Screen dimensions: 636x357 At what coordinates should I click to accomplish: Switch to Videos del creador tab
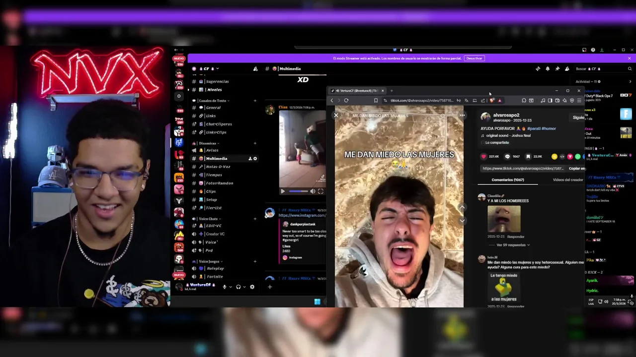tap(568, 180)
